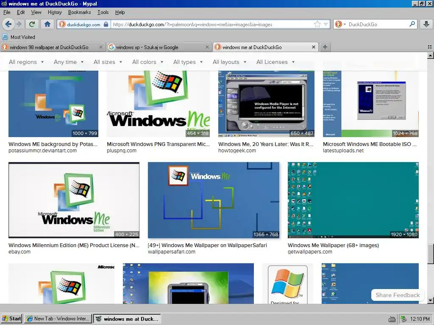Click the Forward arrow navigation button
The width and height of the screenshot is (434, 325).
pos(19,24)
